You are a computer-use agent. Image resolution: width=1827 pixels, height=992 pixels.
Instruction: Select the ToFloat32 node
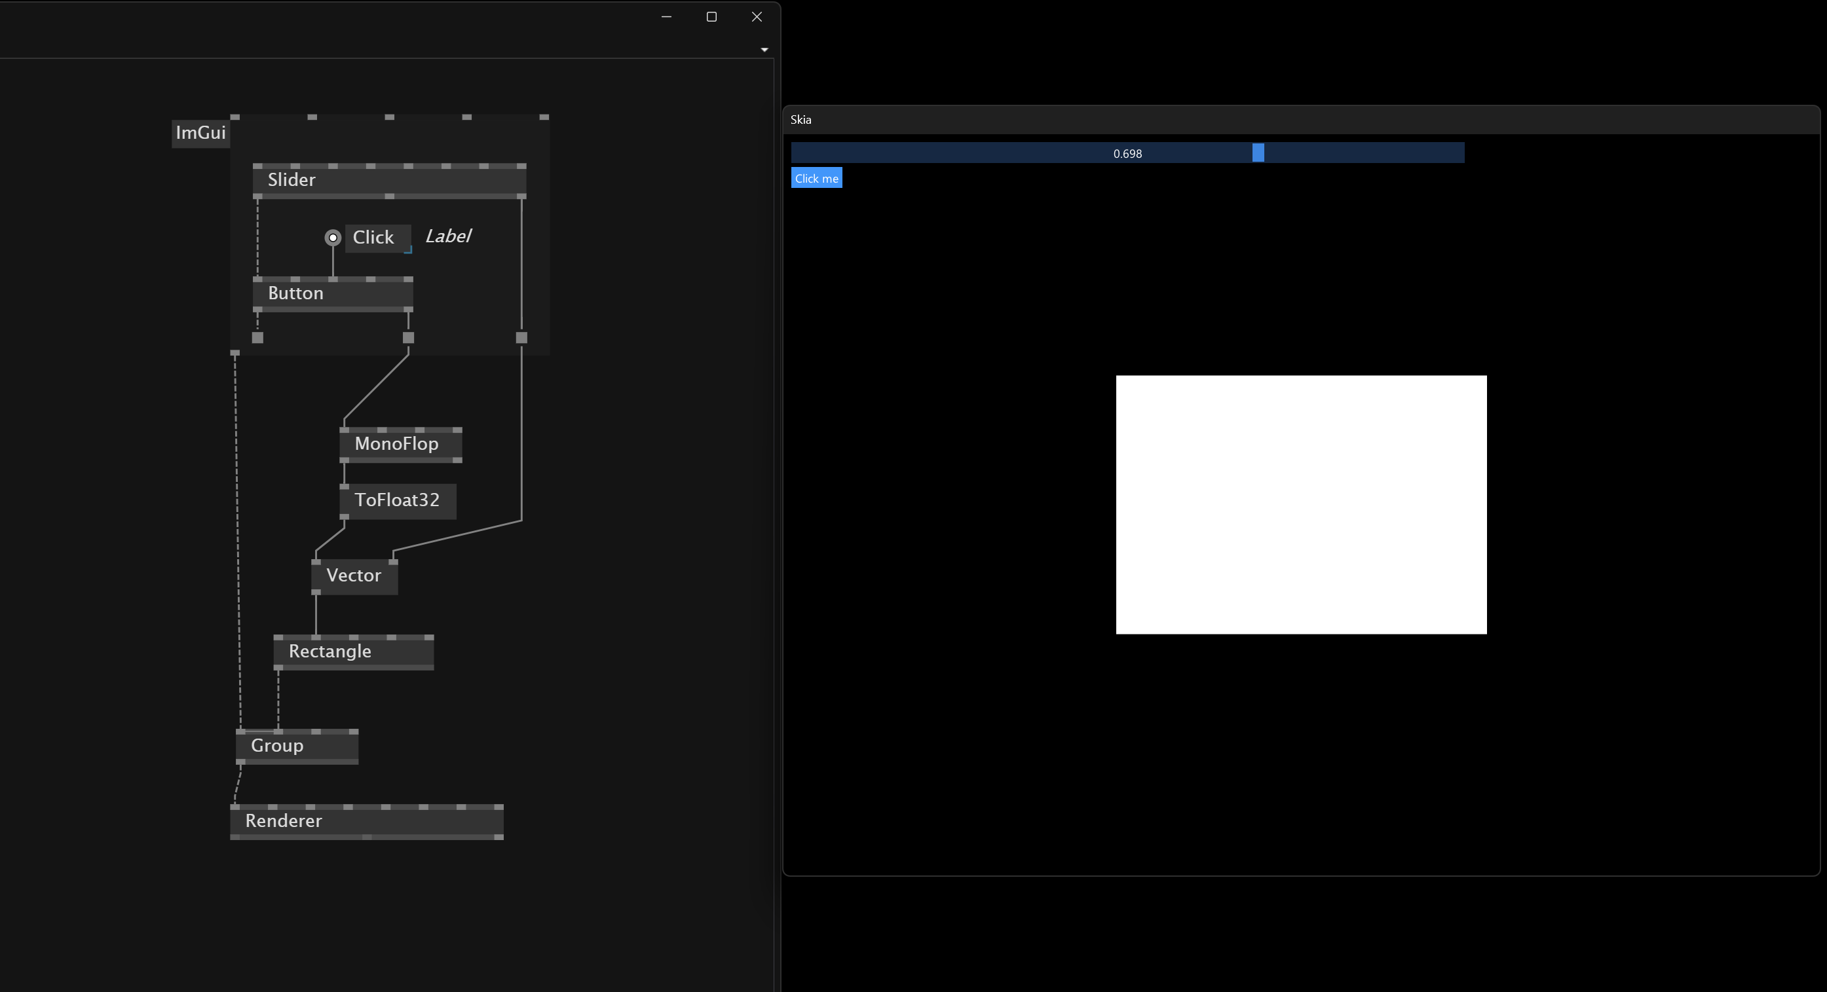398,501
